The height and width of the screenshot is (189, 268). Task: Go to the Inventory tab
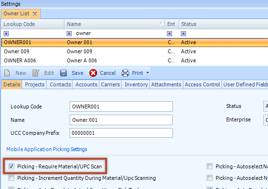(136, 84)
